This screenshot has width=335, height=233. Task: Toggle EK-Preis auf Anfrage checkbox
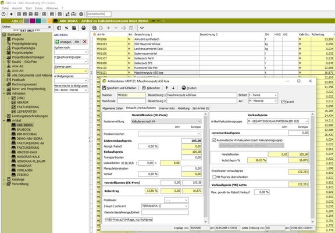pyautogui.click(x=106, y=219)
